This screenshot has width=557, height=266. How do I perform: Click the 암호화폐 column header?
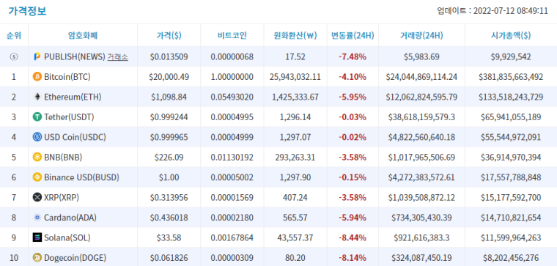click(83, 35)
